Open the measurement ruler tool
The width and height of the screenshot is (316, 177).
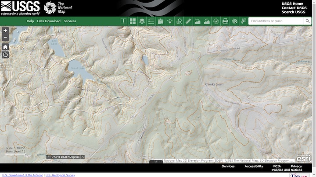(x=188, y=21)
